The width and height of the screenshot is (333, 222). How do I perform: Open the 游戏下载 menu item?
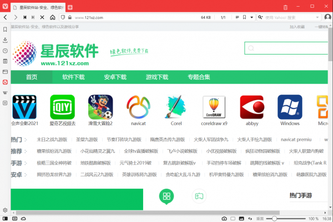pos(157,77)
